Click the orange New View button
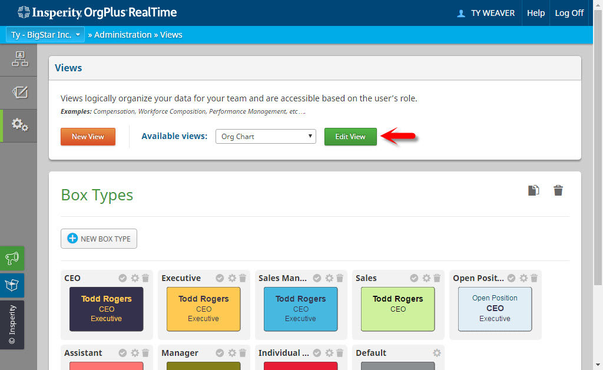Image resolution: width=603 pixels, height=370 pixels. point(88,137)
